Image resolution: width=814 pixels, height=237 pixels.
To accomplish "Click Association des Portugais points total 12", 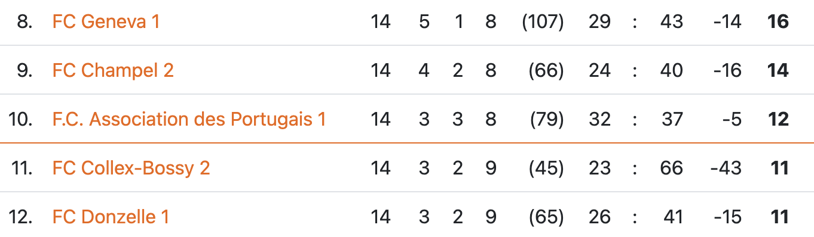I will tap(778, 119).
